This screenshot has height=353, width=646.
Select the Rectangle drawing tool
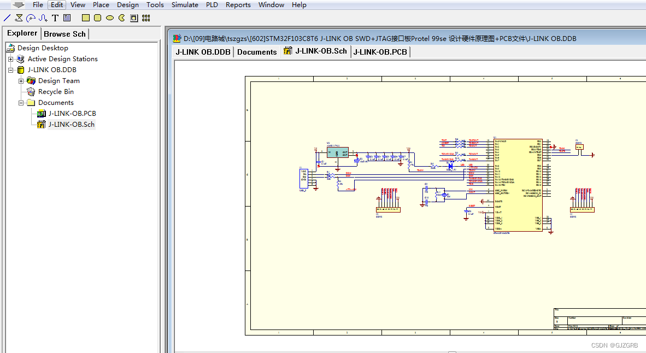[x=86, y=17]
